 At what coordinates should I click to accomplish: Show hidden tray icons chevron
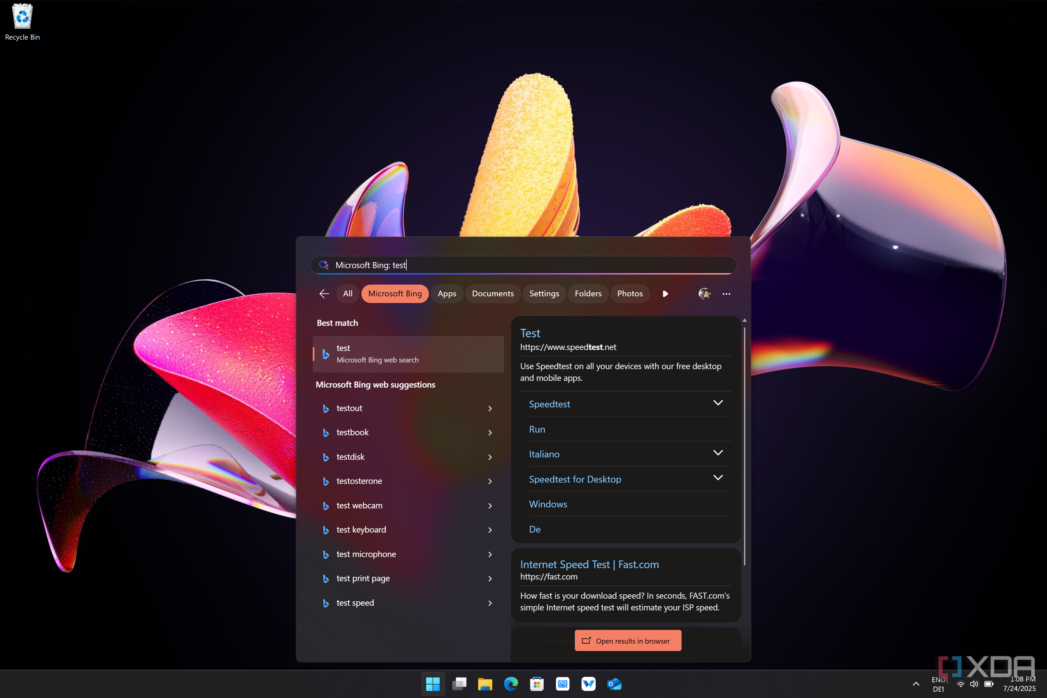click(x=916, y=684)
